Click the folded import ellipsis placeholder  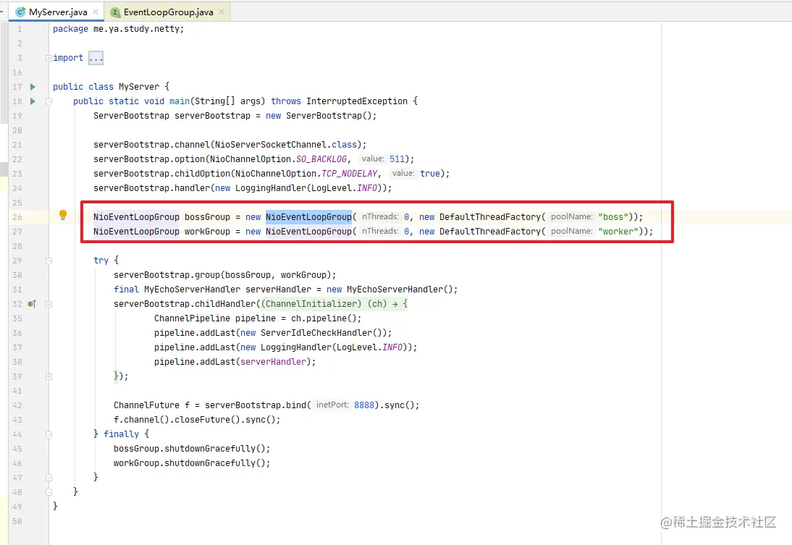(96, 58)
